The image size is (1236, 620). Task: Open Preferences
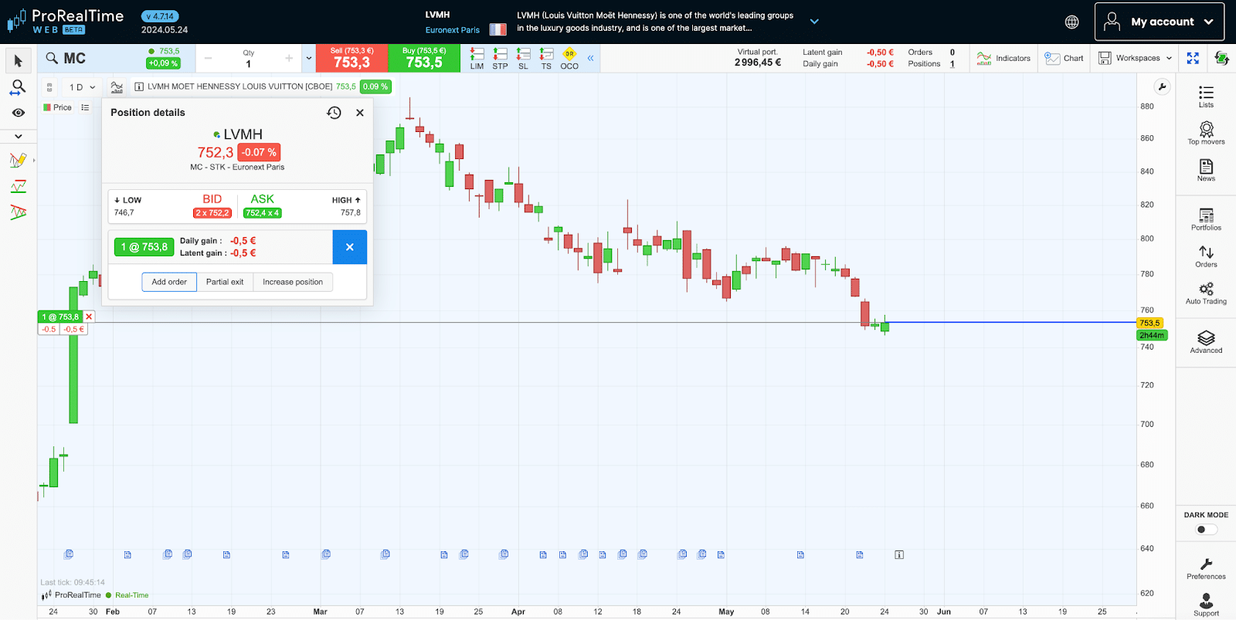pyautogui.click(x=1206, y=568)
